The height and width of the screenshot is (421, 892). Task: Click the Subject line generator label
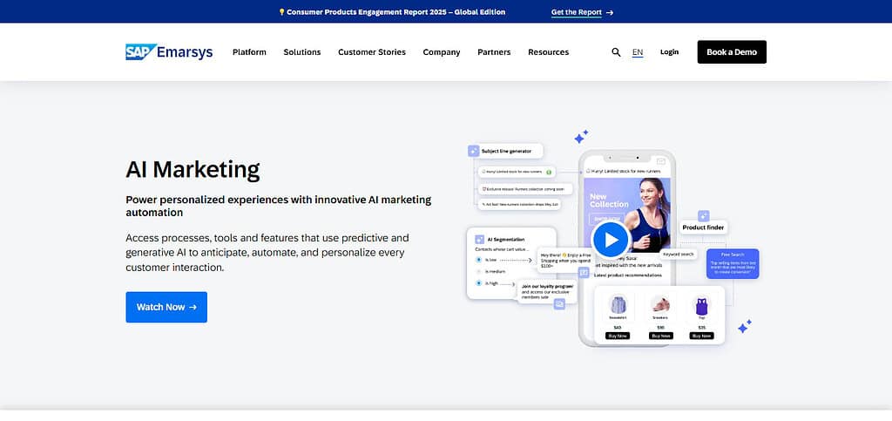506,152
